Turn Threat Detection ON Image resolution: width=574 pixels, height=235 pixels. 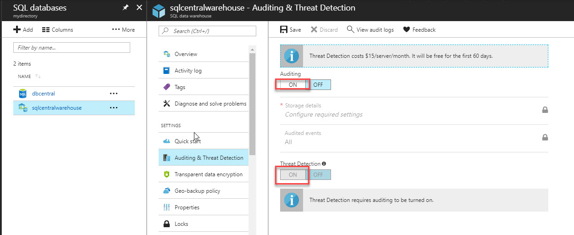293,175
